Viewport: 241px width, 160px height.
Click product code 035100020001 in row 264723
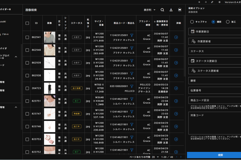pyautogui.click(x=119, y=86)
